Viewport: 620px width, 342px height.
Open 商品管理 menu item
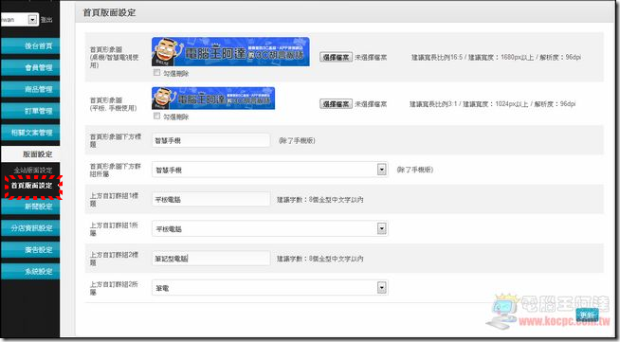click(30, 89)
